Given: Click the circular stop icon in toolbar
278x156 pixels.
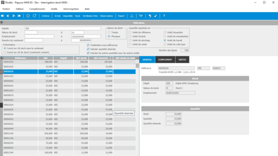Looking at the screenshot, I should (x=28, y=16).
